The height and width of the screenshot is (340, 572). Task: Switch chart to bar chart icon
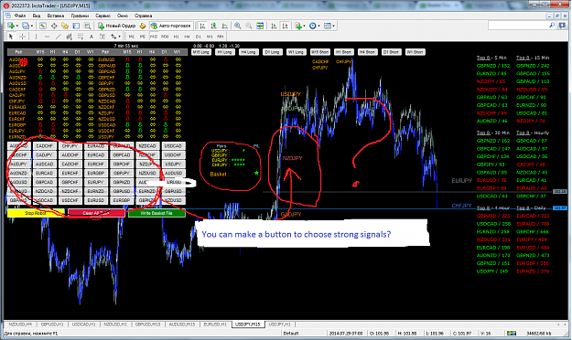tap(202, 26)
